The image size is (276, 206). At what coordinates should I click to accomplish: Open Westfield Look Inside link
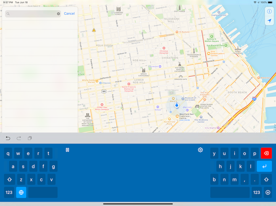point(185,120)
